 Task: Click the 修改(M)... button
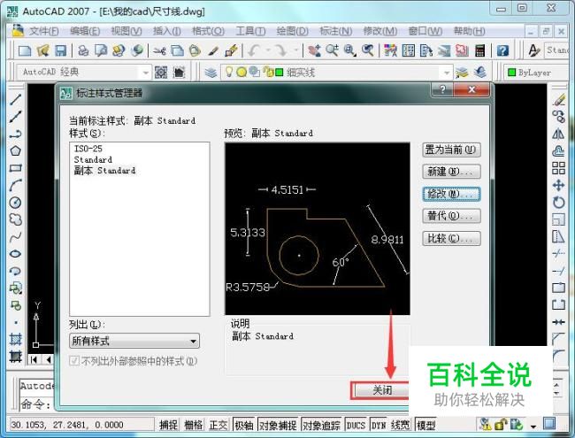[x=451, y=194]
